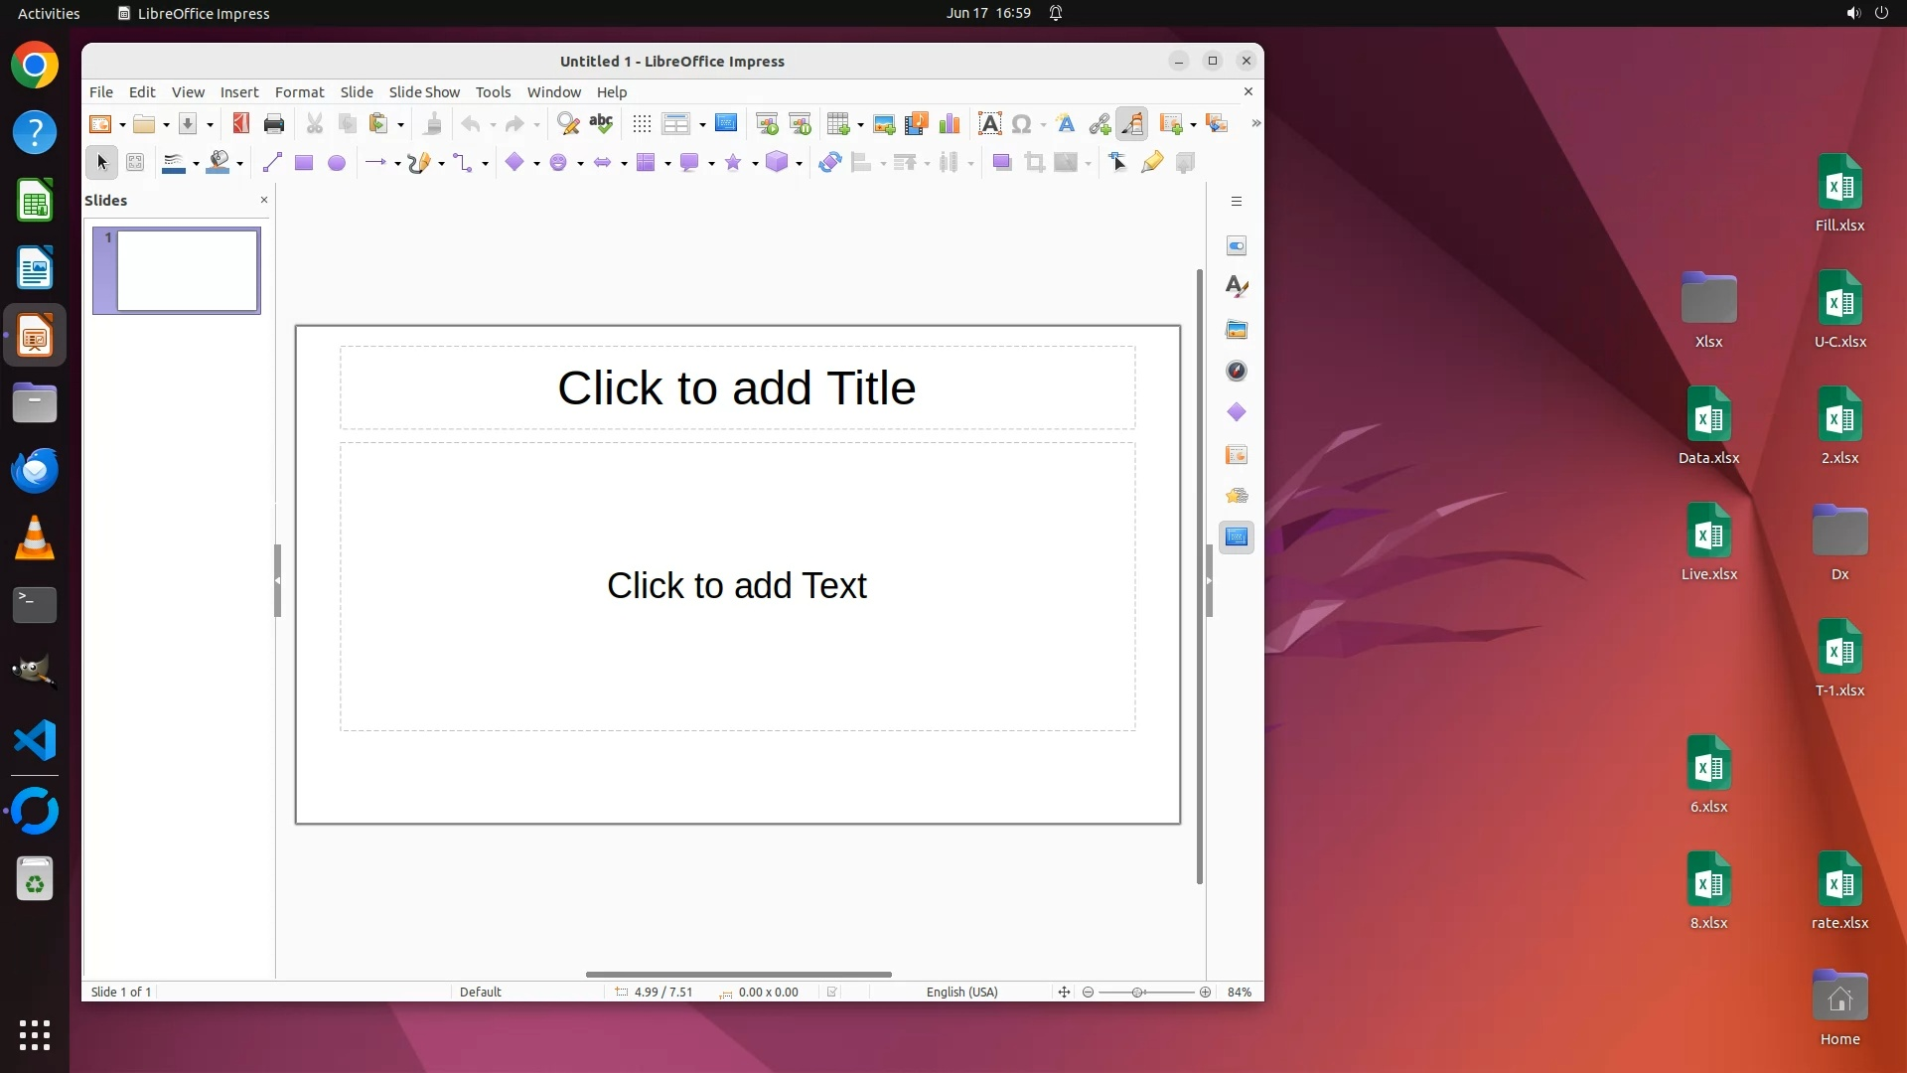Expand the Paste options dropdown arrow
Screen dimensions: 1907x1073
[x=401, y=125]
